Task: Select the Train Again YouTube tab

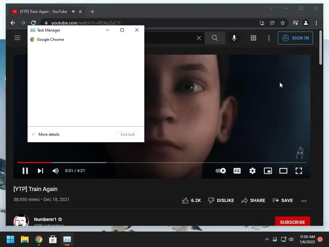Action: coord(43,12)
